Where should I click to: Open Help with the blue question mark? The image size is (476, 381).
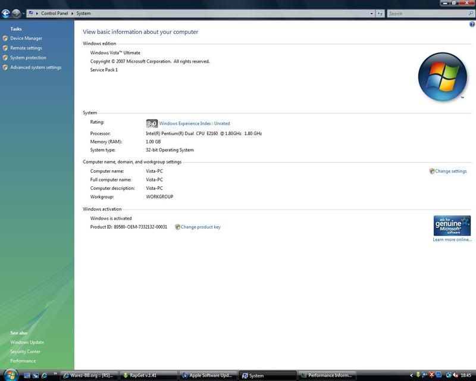472,24
